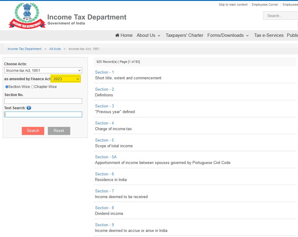Open Taxpayers' Charter menu item
This screenshot has height=237, width=298.
[x=184, y=35]
